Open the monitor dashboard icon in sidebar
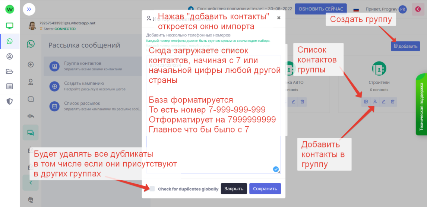The image size is (427, 207). (x=10, y=26)
